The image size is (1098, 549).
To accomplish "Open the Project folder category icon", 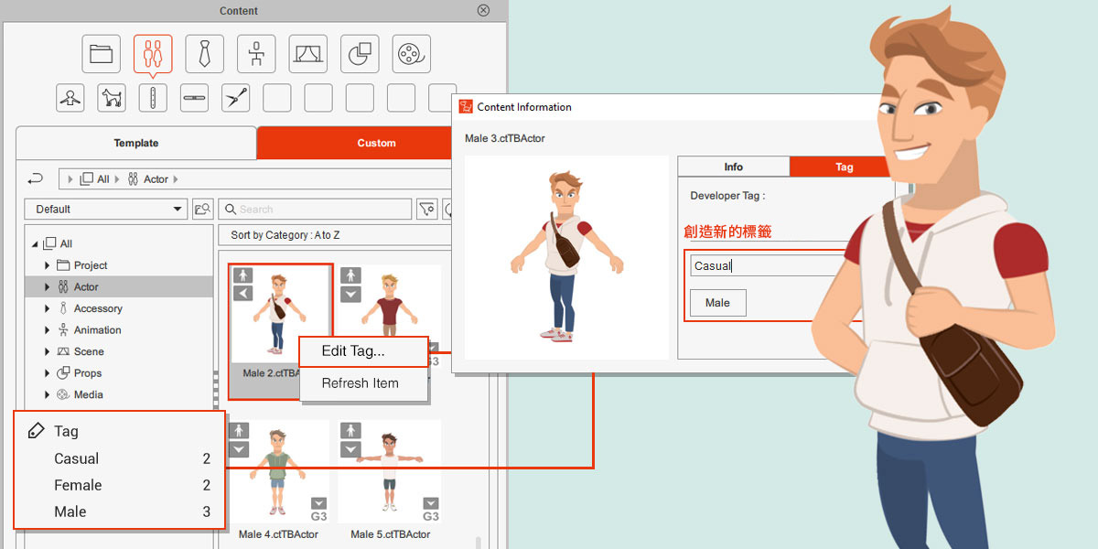I will click(101, 54).
